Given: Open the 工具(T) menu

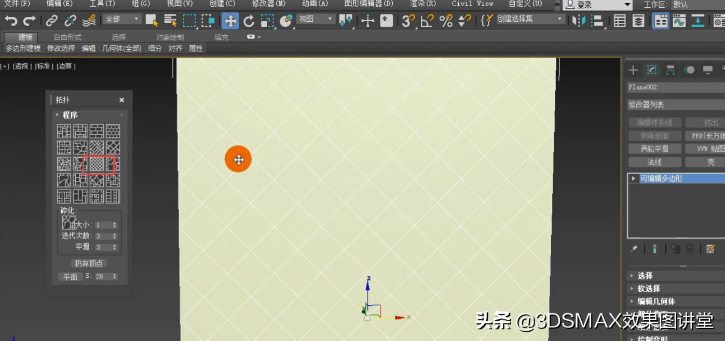Looking at the screenshot, I should pos(102,4).
